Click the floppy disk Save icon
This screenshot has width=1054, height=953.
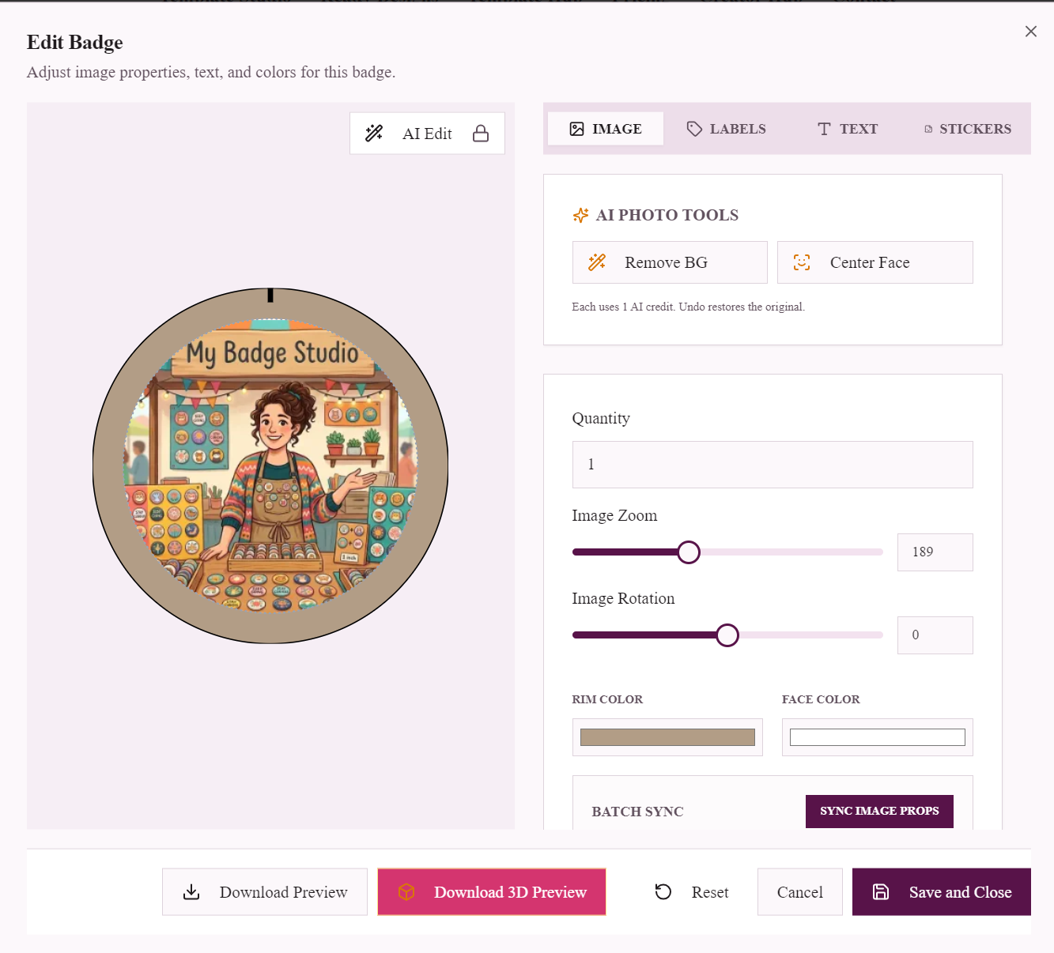[881, 892]
